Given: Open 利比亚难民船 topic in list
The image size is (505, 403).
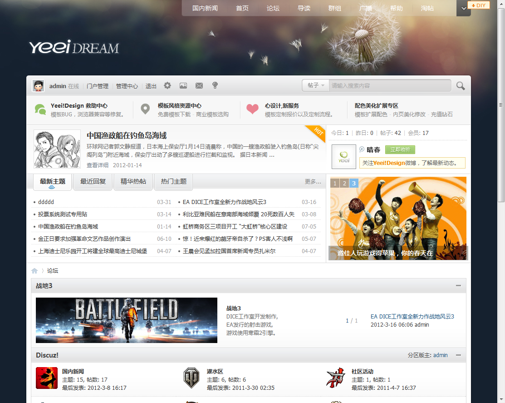Looking at the screenshot, I should pyautogui.click(x=238, y=214).
